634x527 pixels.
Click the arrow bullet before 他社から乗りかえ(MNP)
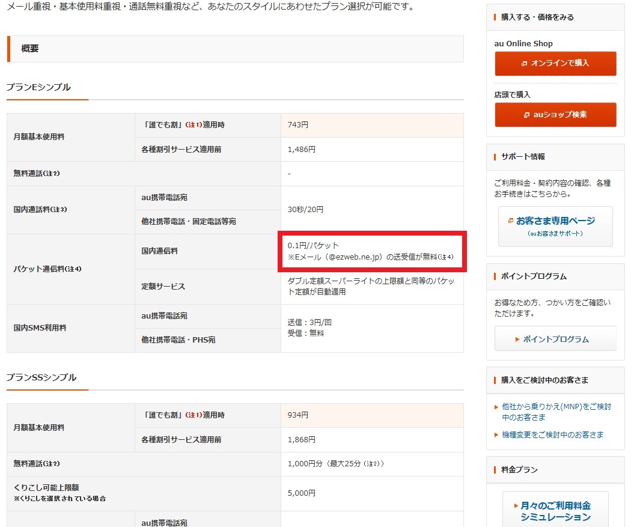496,407
